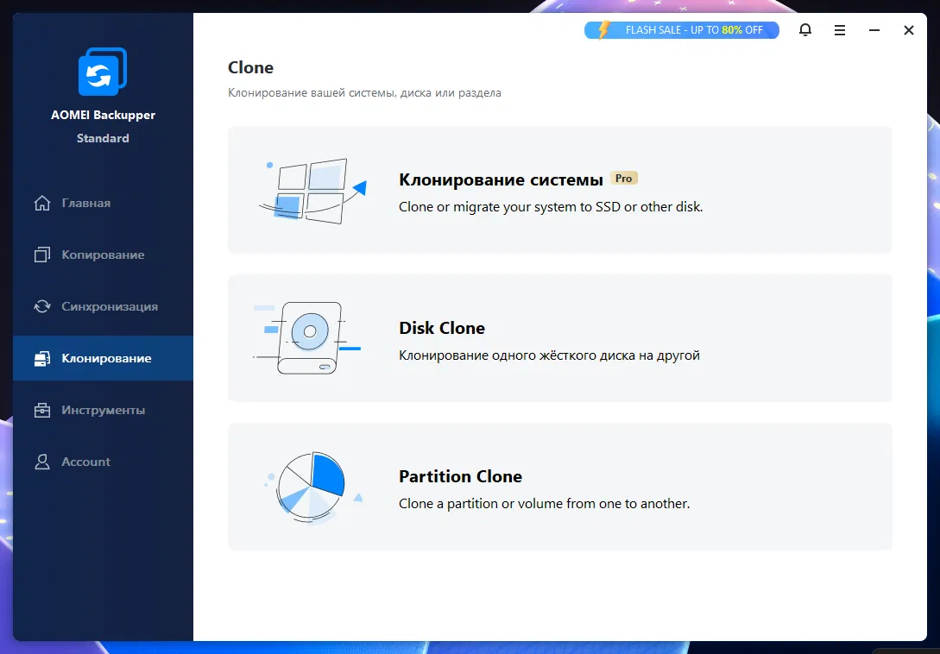
Task: Click the Windows system clone illustration
Action: [312, 192]
